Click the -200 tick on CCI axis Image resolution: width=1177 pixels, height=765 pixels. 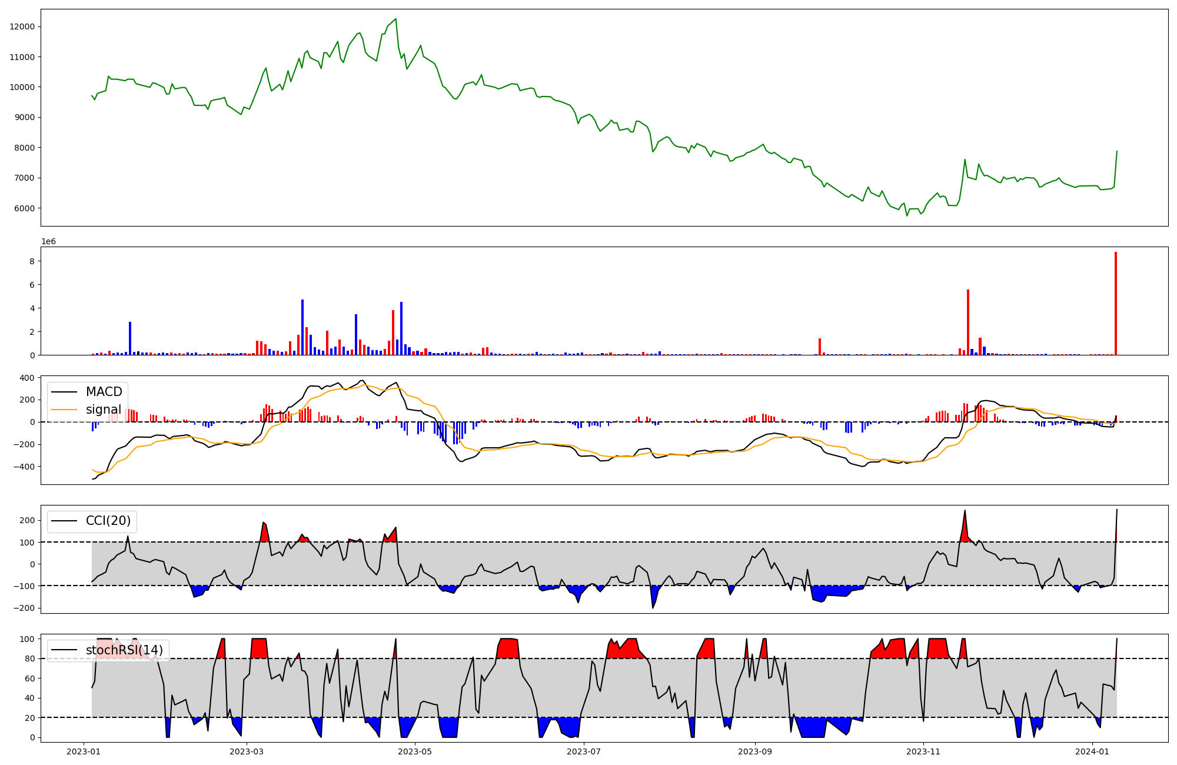tap(24, 608)
